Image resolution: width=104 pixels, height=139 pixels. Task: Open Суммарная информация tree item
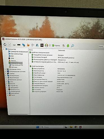tap(19, 51)
